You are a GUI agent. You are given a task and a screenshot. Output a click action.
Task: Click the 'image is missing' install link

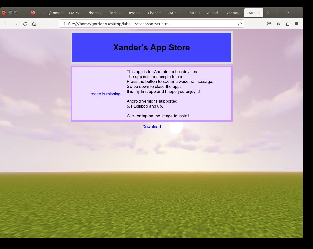[x=105, y=94]
